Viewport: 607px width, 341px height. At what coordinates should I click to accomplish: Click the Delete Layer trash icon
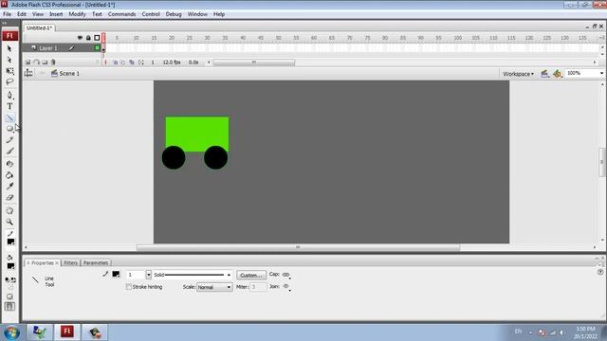click(53, 62)
